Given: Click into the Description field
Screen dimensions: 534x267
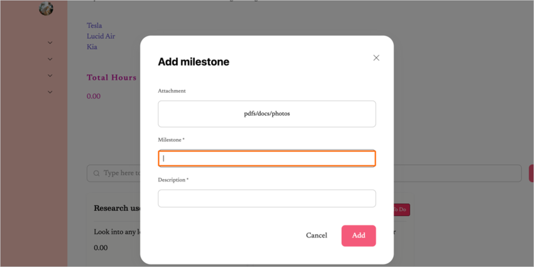Looking at the screenshot, I should point(267,199).
